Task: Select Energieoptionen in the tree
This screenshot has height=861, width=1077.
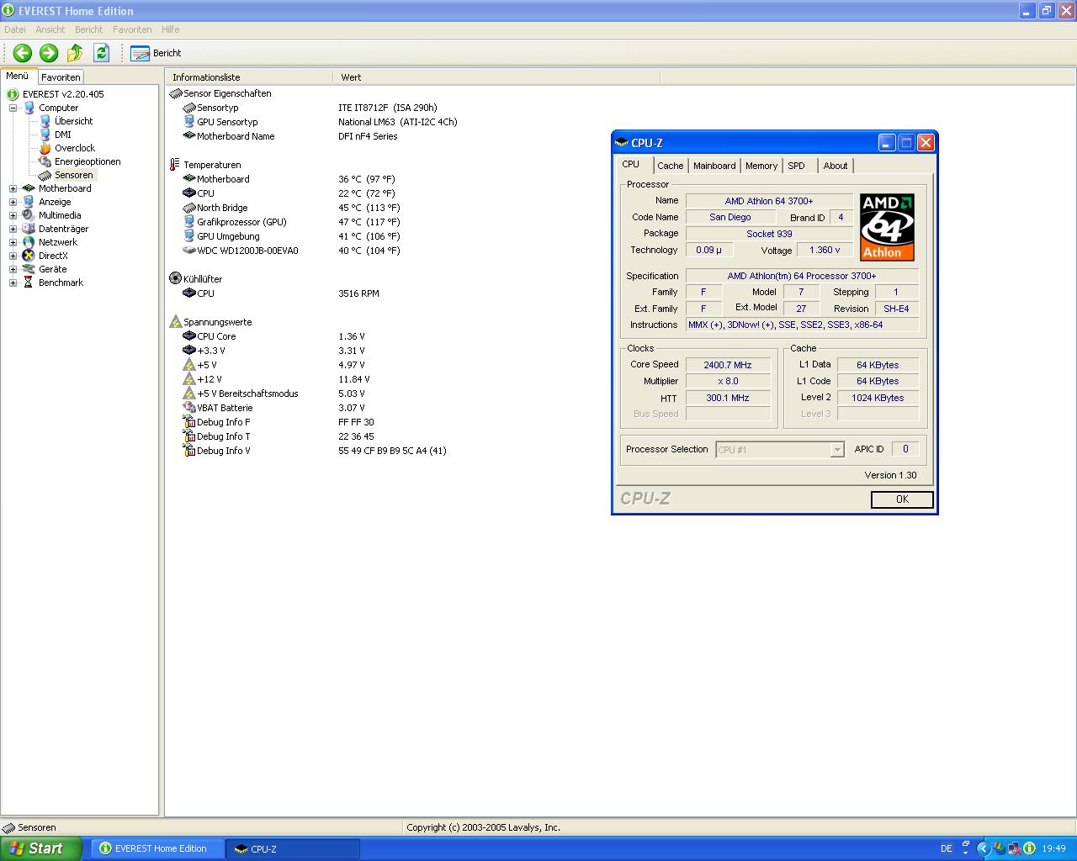Action: (88, 161)
